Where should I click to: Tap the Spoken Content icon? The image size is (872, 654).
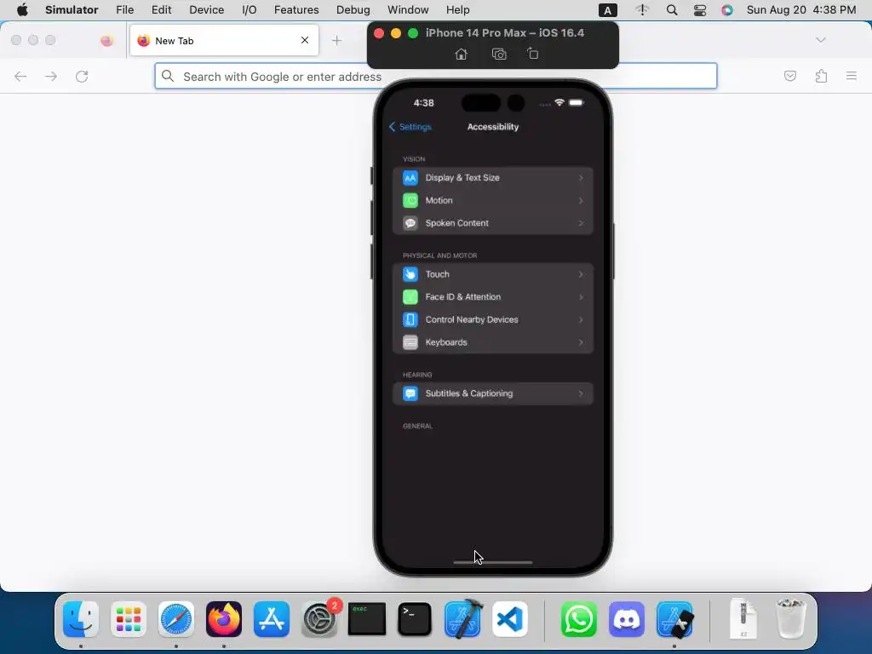410,223
